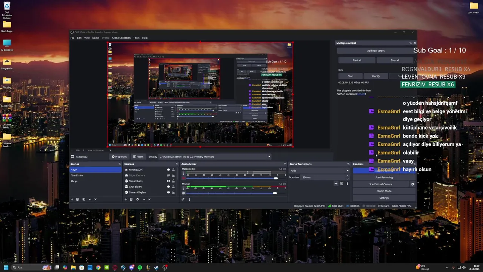
Task: Open the Tools menu
Action: pyautogui.click(x=136, y=38)
